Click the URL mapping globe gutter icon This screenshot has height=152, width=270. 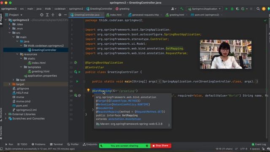[x=79, y=95]
